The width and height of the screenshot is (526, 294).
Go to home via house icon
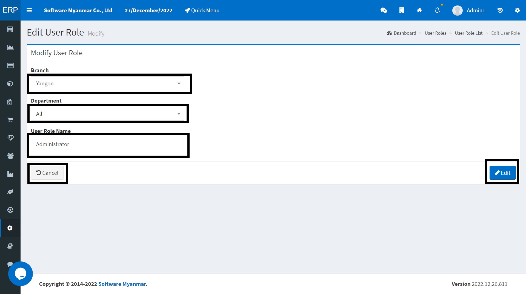[x=419, y=10]
